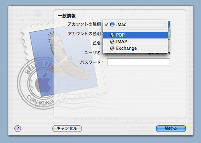Choose IMAP account type

(135, 42)
